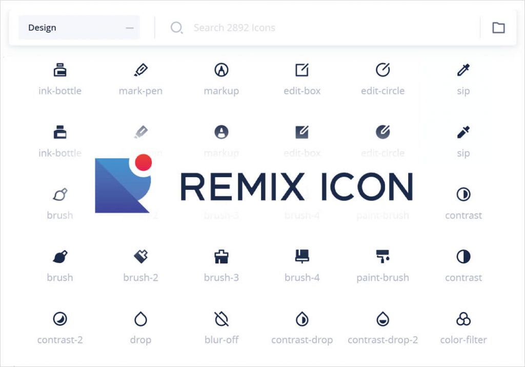The height and width of the screenshot is (367, 525).
Task: Select the blur-off icon
Action: [221, 319]
